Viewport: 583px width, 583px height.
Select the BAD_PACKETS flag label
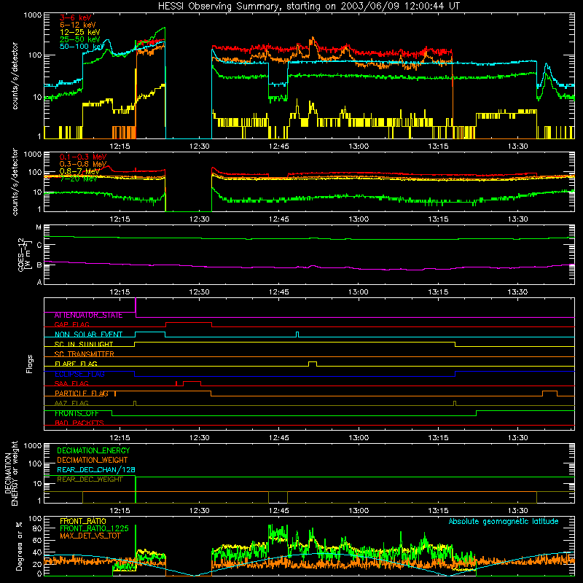tap(79, 423)
